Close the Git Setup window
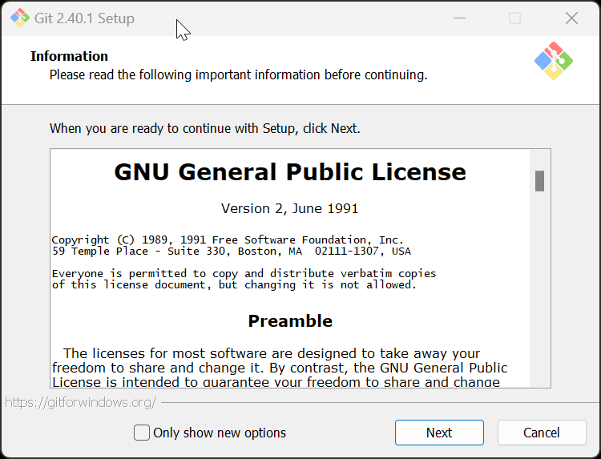Viewport: 601px width, 459px height. [571, 18]
